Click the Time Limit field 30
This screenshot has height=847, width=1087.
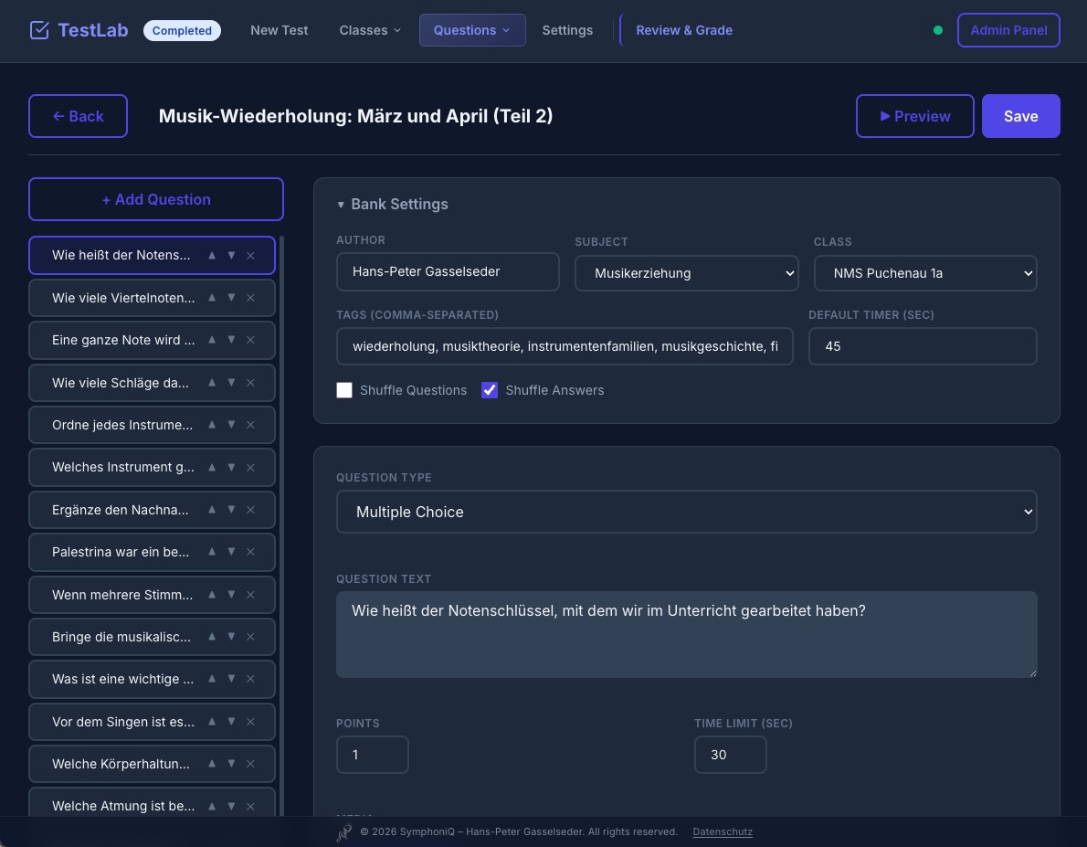(x=730, y=755)
